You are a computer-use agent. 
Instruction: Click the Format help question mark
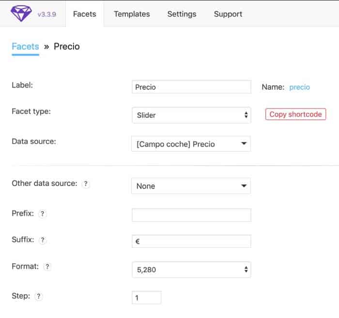(47, 267)
